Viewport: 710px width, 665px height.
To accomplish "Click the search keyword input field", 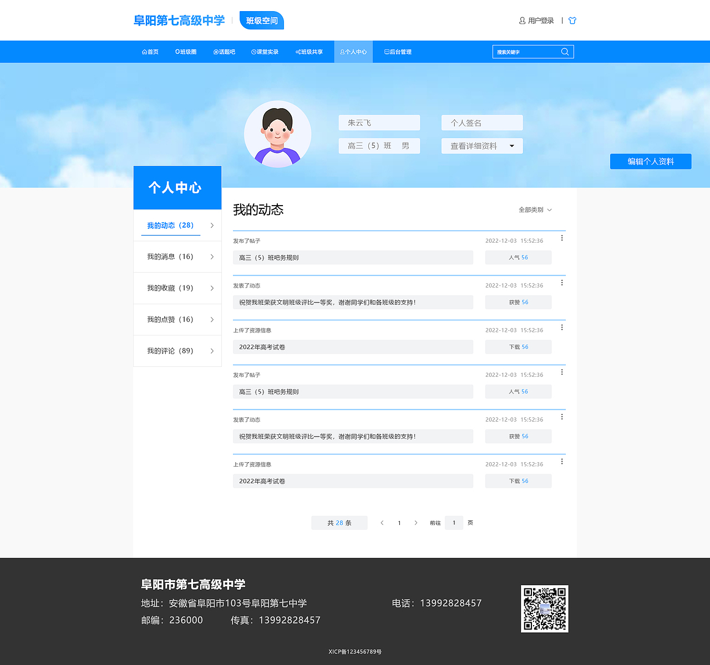I will click(x=527, y=52).
